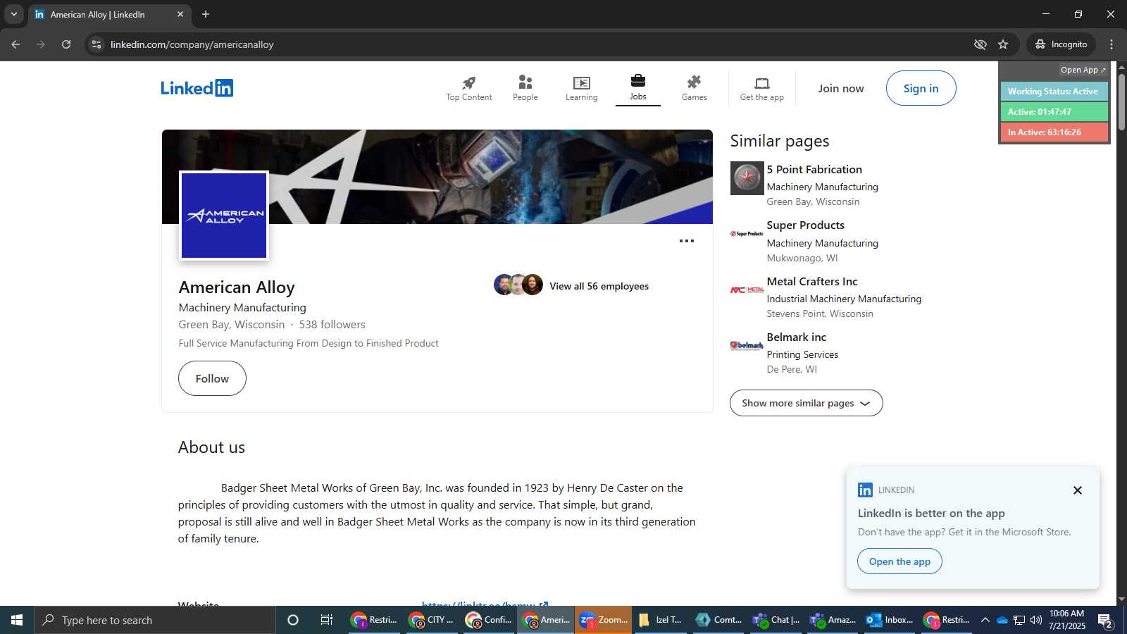Click the Belmark logo image
1127x634 pixels.
tap(747, 346)
